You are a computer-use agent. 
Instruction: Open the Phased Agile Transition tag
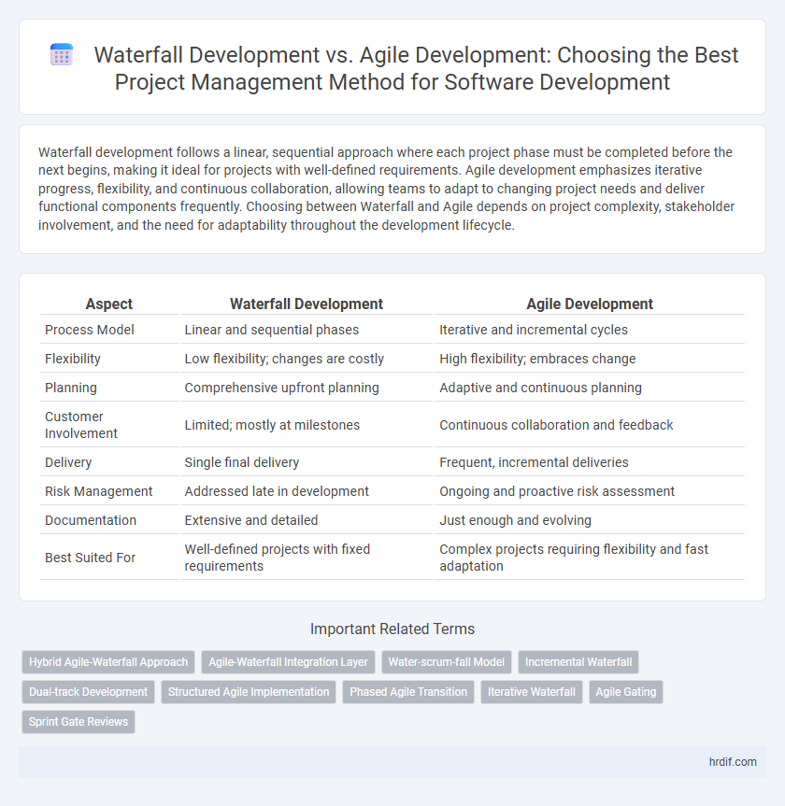tap(408, 692)
